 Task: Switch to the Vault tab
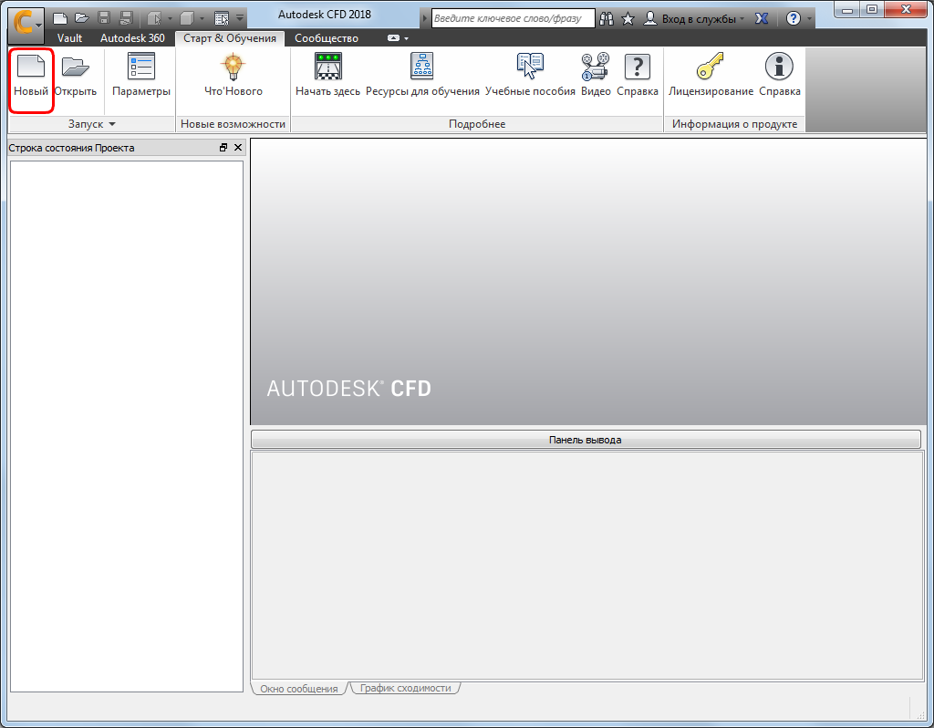(x=69, y=38)
